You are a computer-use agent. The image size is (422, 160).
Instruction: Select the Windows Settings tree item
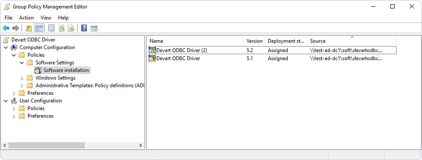(56, 78)
